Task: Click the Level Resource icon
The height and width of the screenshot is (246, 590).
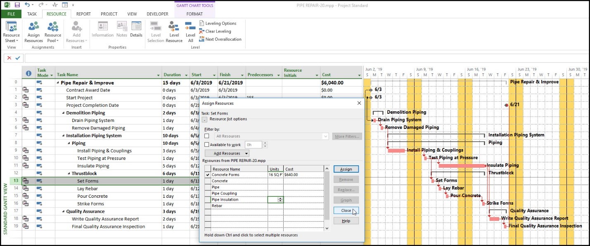Action: tap(174, 32)
